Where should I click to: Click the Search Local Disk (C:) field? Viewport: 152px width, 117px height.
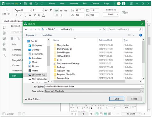click(125, 29)
